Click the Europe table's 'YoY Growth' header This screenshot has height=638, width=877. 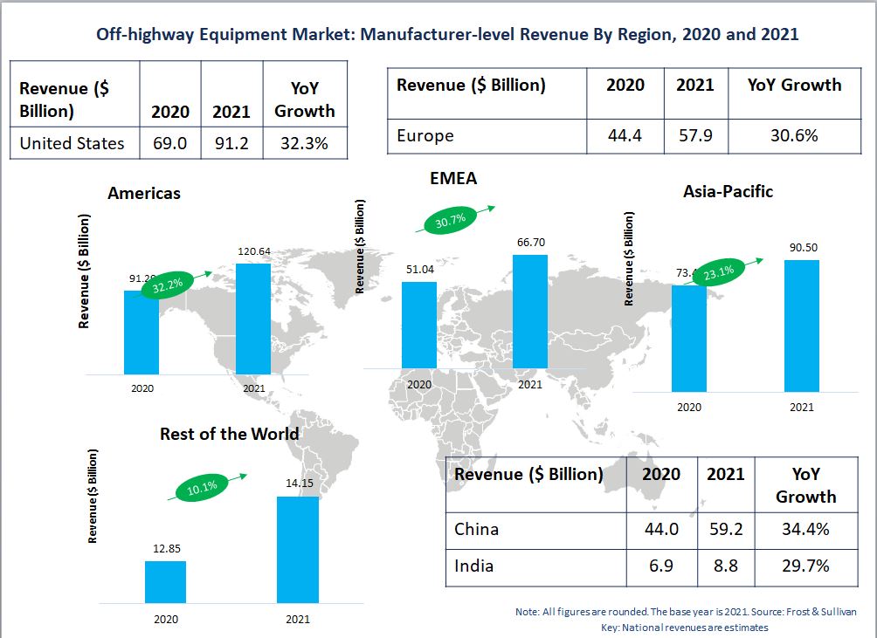point(794,85)
